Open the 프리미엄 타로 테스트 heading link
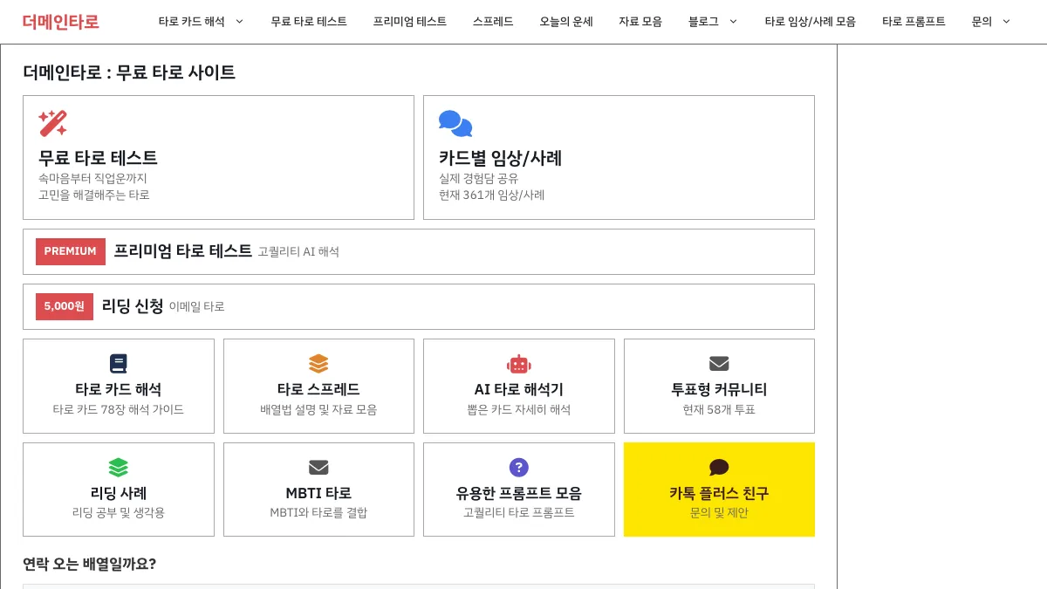The height and width of the screenshot is (589, 1047). click(x=182, y=251)
